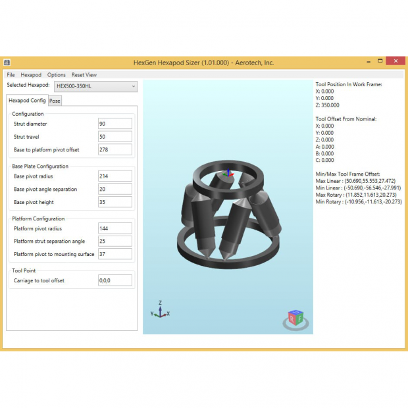Click the Base pivot radius field

[115, 176]
